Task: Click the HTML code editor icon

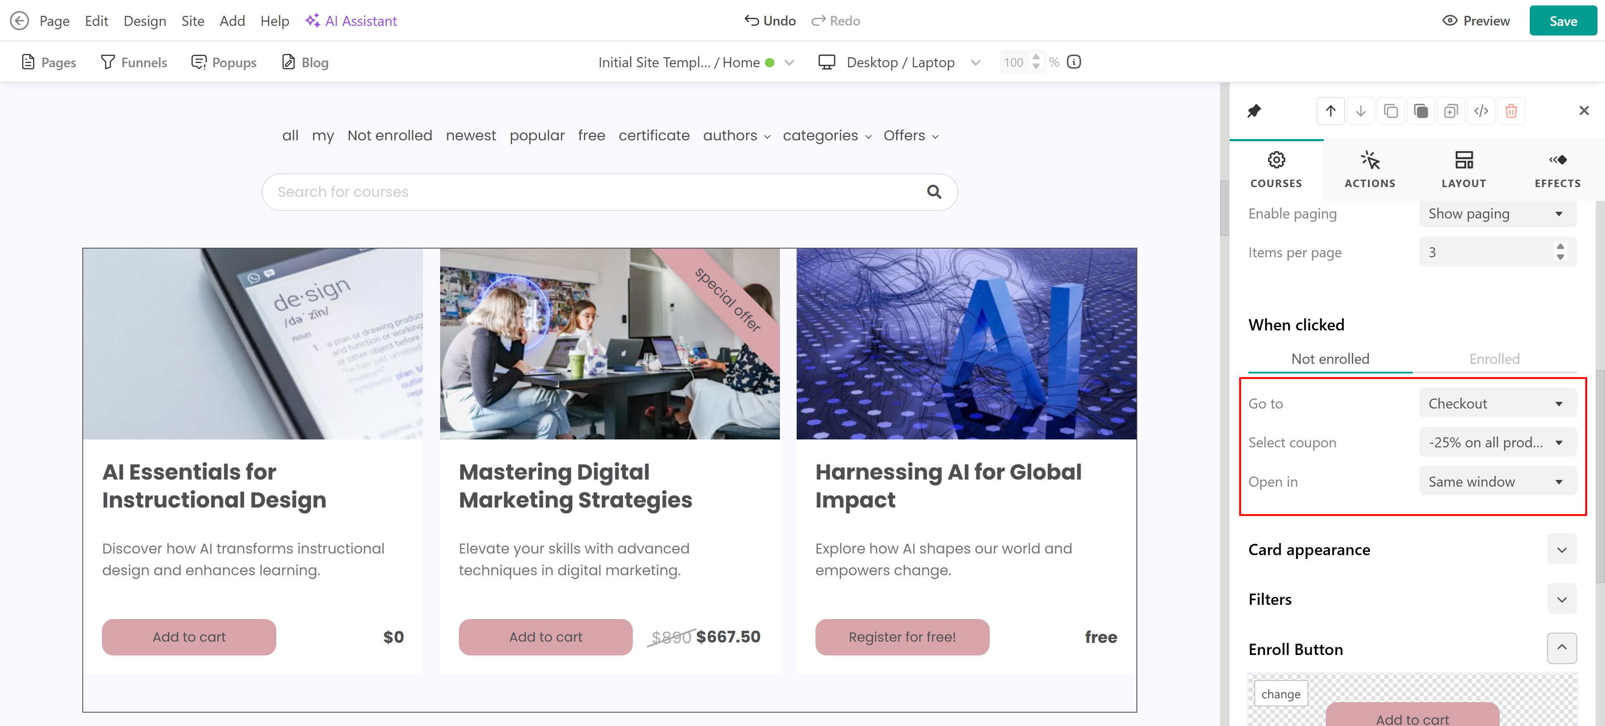Action: 1481,111
